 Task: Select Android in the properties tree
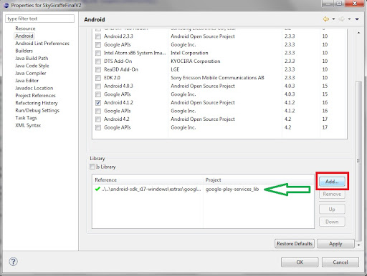coord(24,36)
